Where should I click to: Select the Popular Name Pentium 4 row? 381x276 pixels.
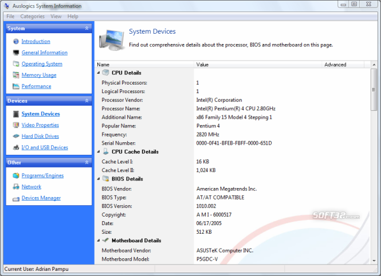tap(233, 126)
